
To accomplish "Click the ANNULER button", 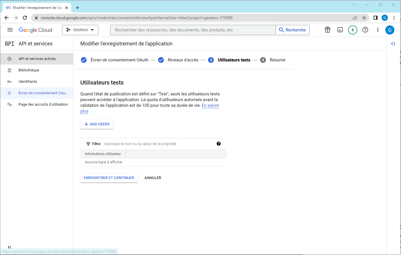I will [153, 178].
